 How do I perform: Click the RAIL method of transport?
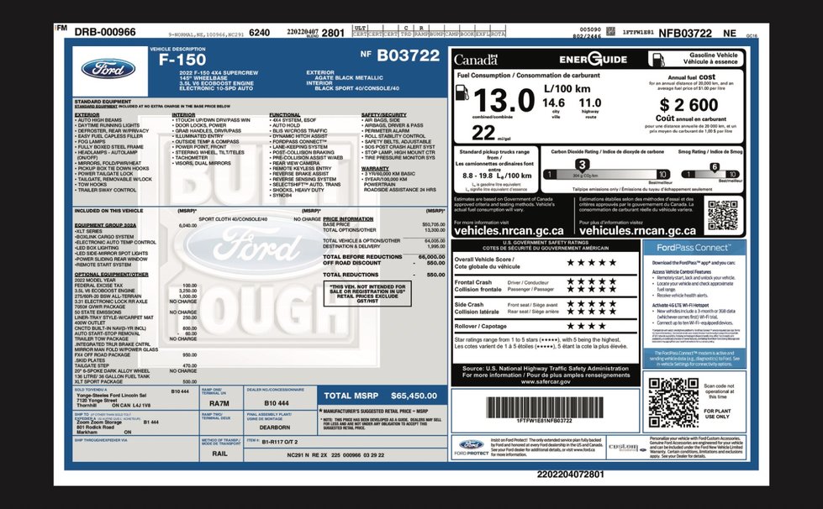pos(220,454)
